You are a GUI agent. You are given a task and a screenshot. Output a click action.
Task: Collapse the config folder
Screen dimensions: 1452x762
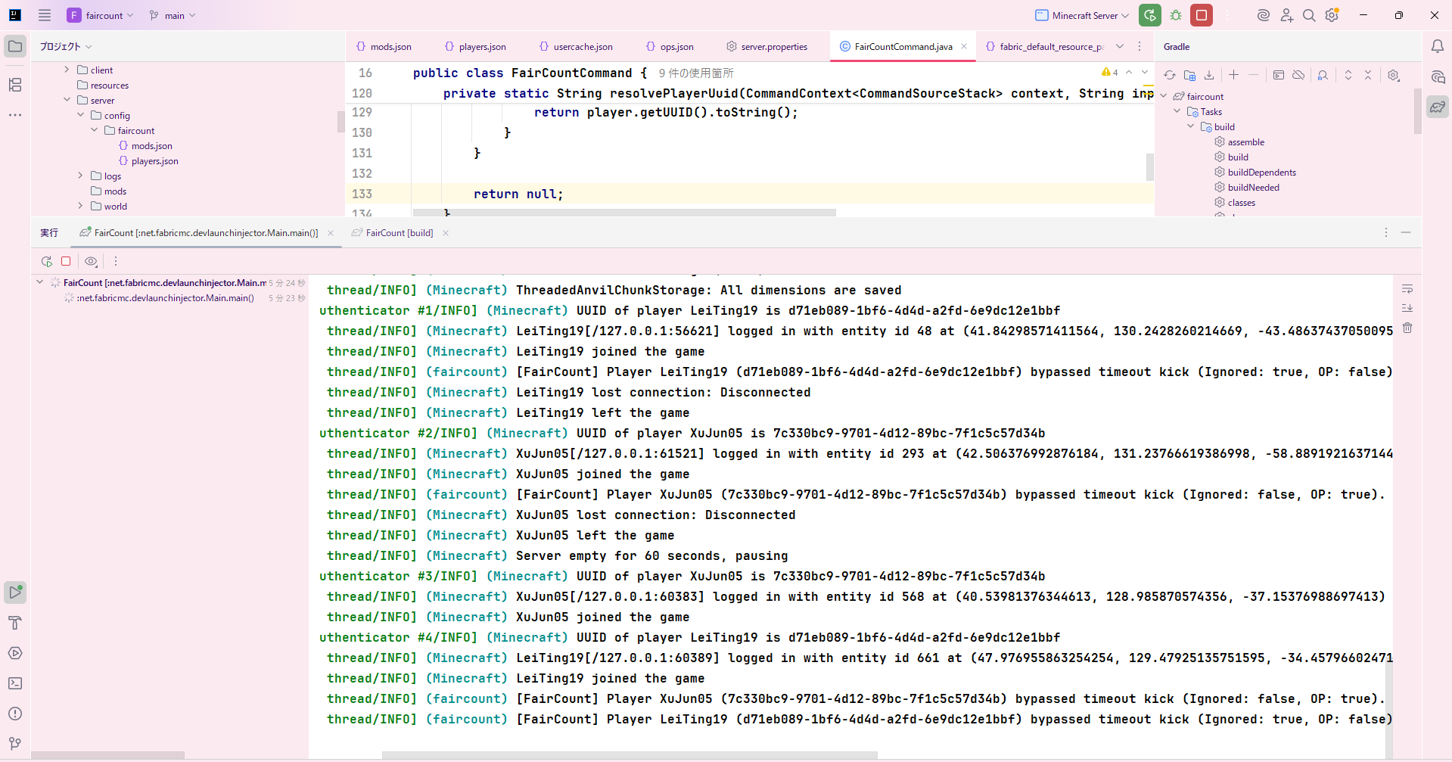pyautogui.click(x=80, y=115)
